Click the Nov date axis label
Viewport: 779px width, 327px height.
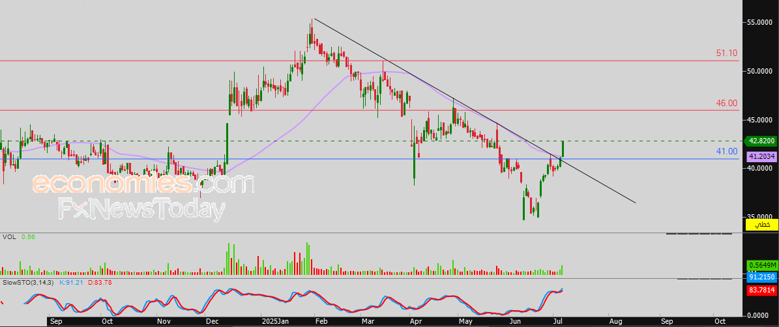click(164, 322)
